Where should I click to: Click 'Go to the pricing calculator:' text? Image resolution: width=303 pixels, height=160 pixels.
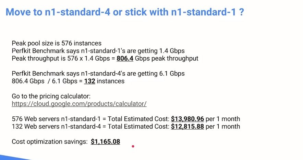click(x=51, y=96)
